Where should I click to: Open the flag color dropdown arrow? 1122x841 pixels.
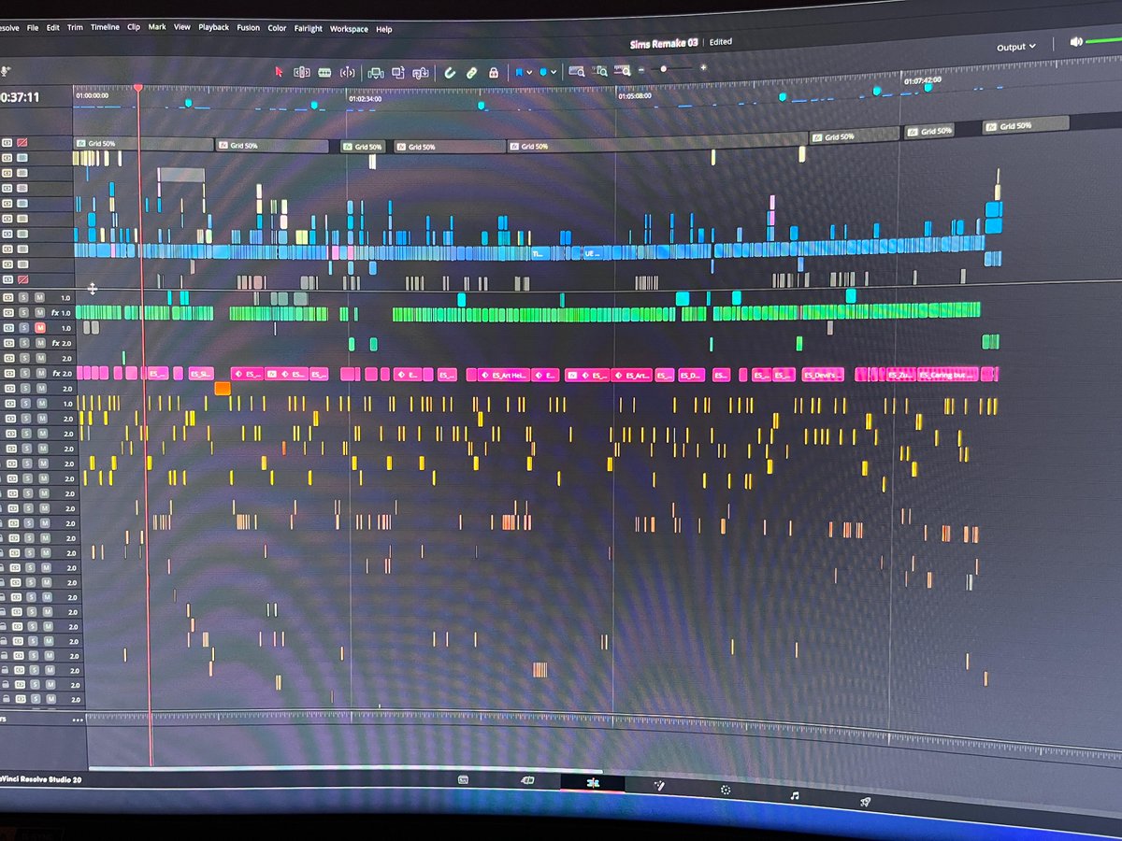click(530, 72)
